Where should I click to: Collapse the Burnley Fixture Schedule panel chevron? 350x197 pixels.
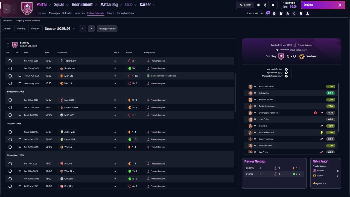[8, 43]
